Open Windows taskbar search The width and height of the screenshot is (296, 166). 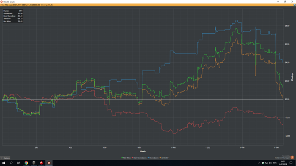point(11,163)
